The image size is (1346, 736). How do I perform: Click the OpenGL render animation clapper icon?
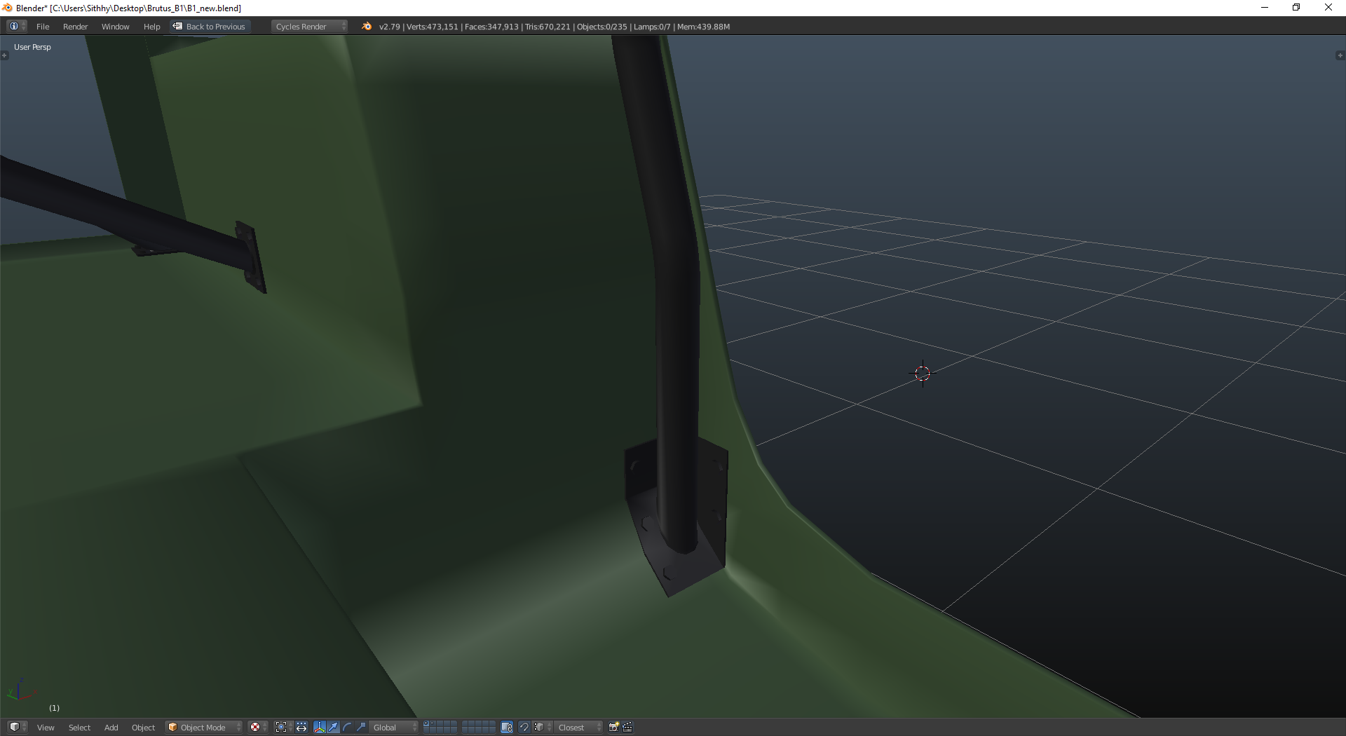tap(627, 727)
